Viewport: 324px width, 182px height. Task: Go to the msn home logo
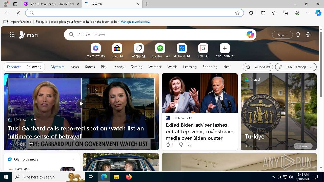(28, 35)
